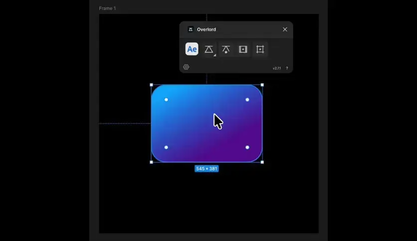The height and width of the screenshot is (241, 417).
Task: Click the triangle transfer icon in Overlord
Action: pyautogui.click(x=209, y=49)
